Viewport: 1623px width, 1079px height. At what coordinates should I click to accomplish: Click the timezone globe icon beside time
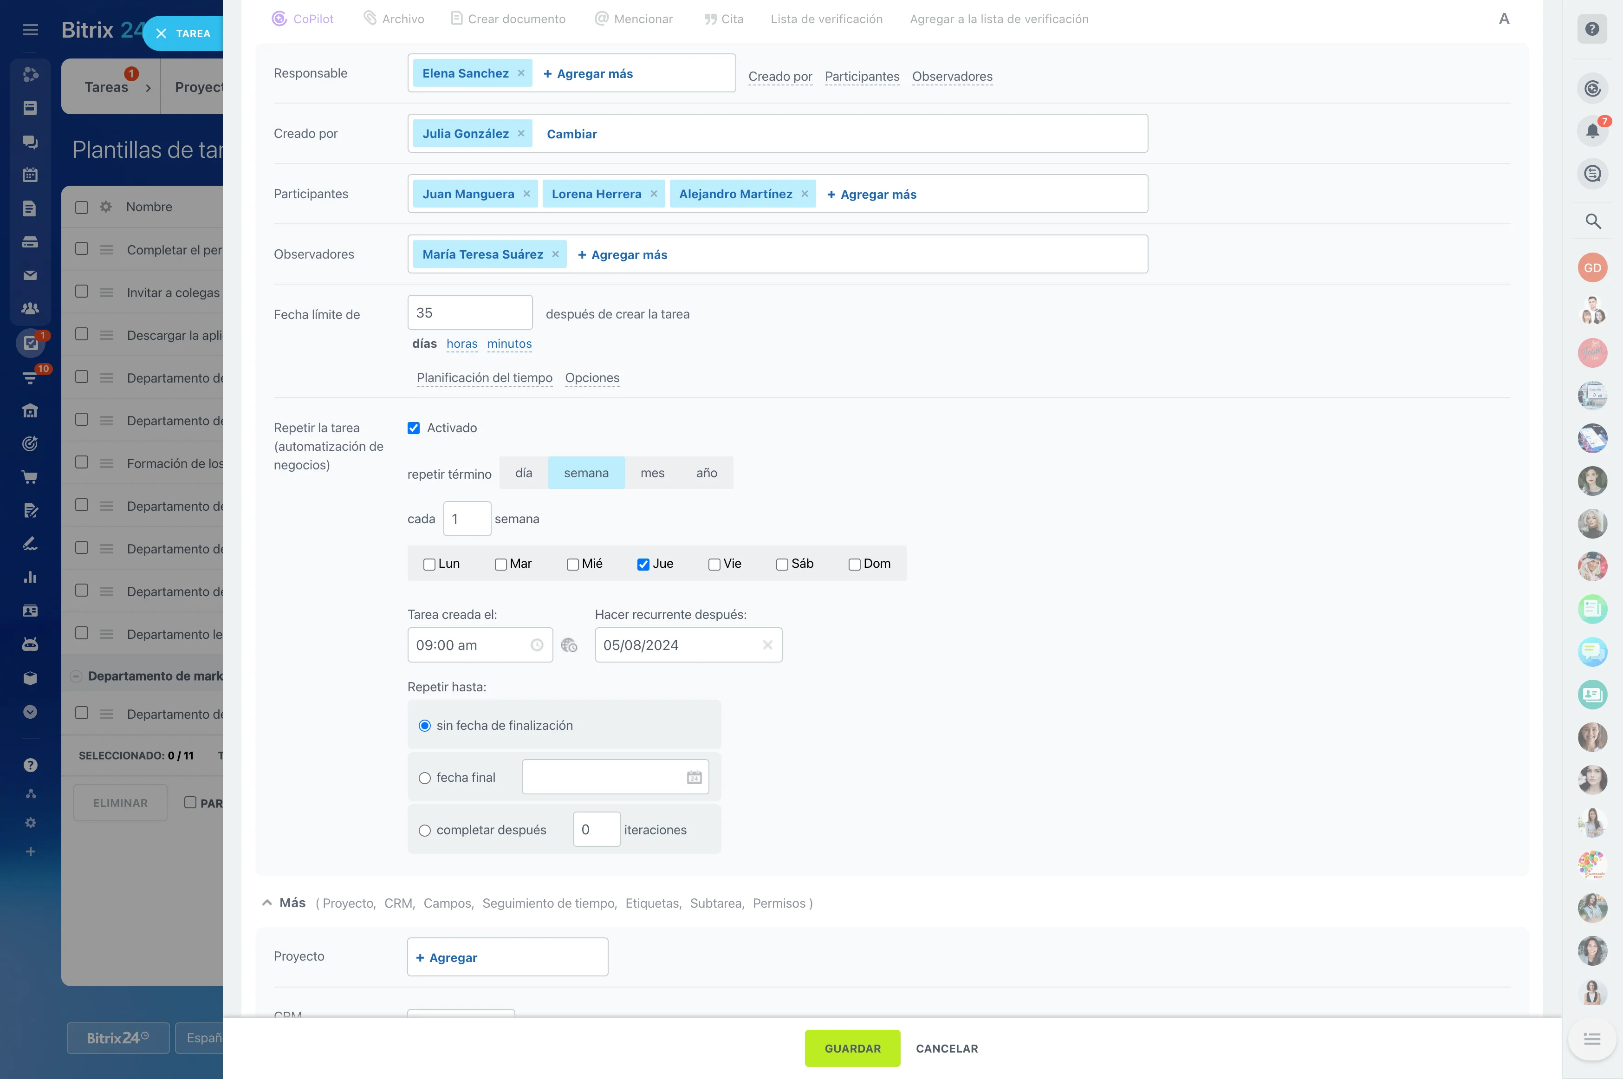(568, 645)
